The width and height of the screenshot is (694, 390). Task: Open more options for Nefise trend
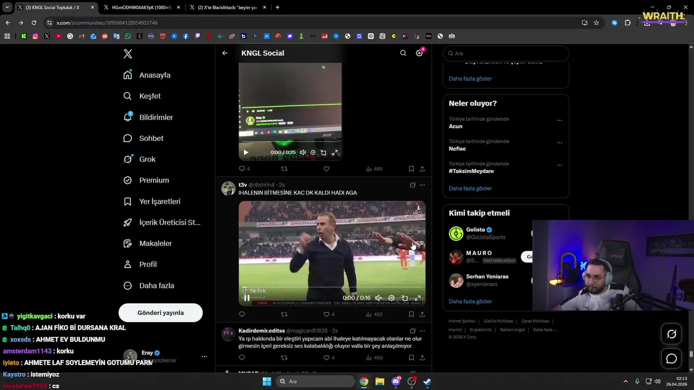pos(560,143)
